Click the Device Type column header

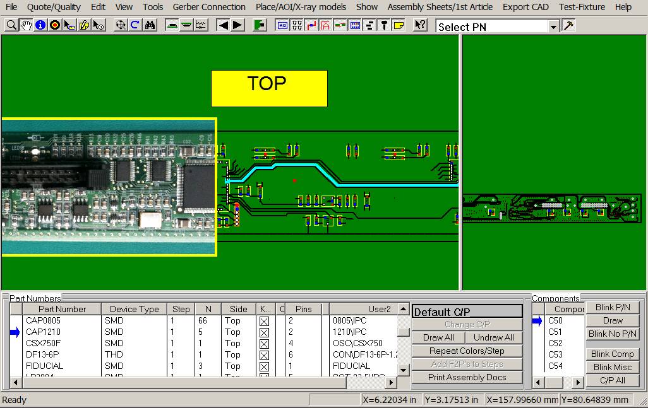pyautogui.click(x=135, y=309)
